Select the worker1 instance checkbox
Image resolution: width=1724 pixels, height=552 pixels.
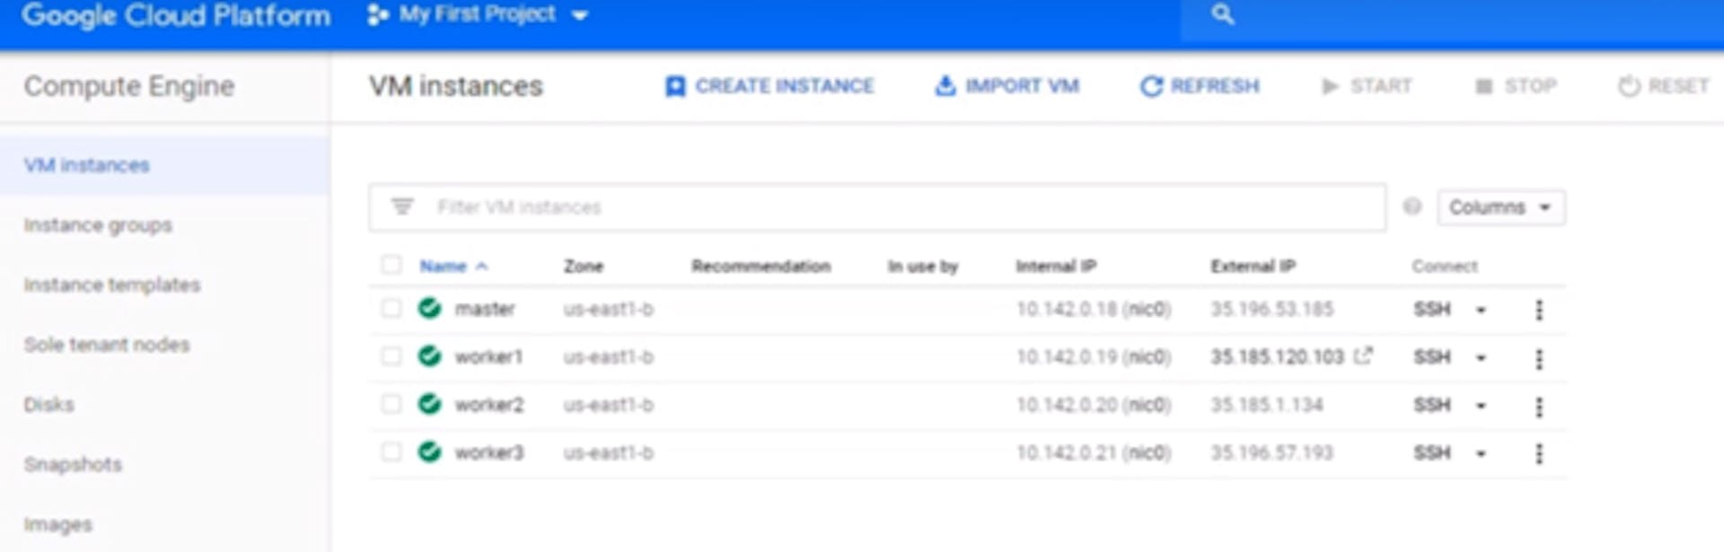click(391, 356)
